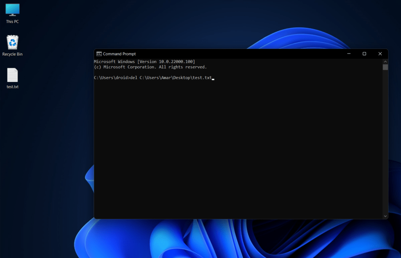Image resolution: width=401 pixels, height=258 pixels.
Task: Select the This PC desktop icon
Action: point(13,14)
